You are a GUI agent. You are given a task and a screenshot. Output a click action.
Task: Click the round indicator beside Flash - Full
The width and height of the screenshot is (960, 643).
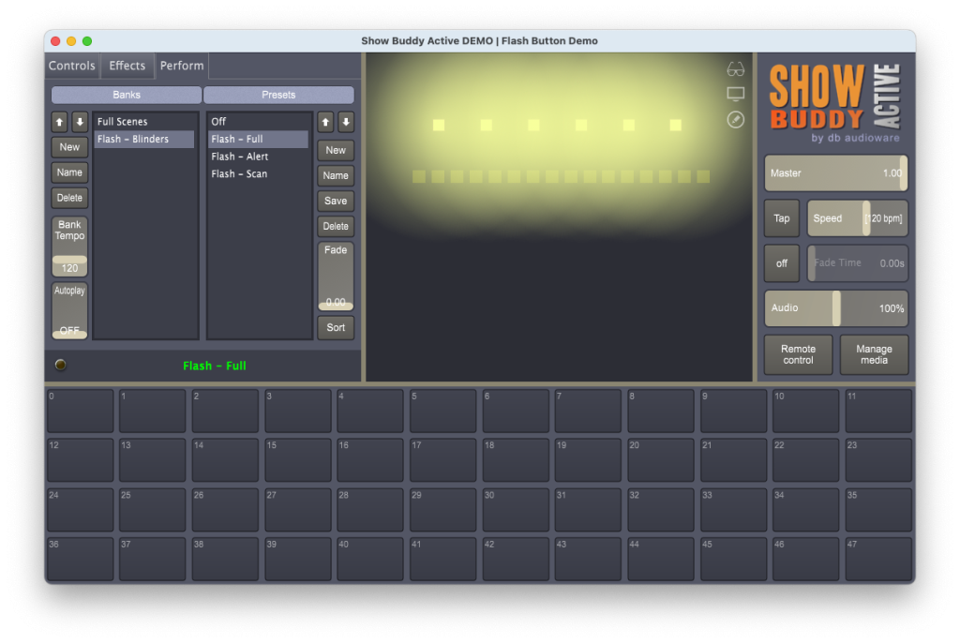point(61,365)
